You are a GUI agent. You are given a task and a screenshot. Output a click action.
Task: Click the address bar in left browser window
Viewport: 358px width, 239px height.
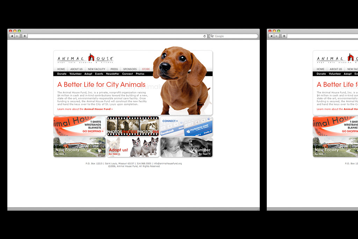(117, 36)
